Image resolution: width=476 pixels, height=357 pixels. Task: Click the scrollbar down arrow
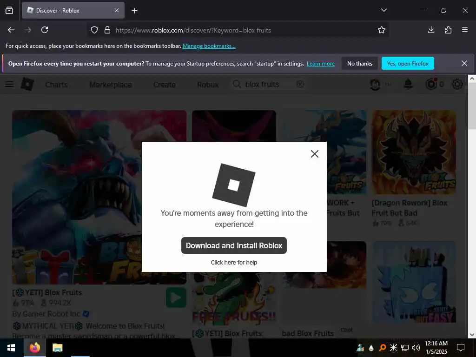pyautogui.click(x=472, y=335)
